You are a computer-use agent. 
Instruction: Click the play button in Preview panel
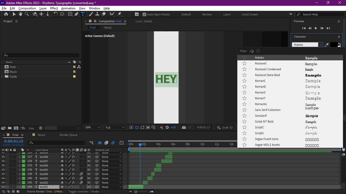pyautogui.click(x=316, y=28)
